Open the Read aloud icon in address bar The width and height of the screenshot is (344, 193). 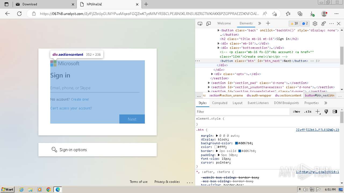265,14
